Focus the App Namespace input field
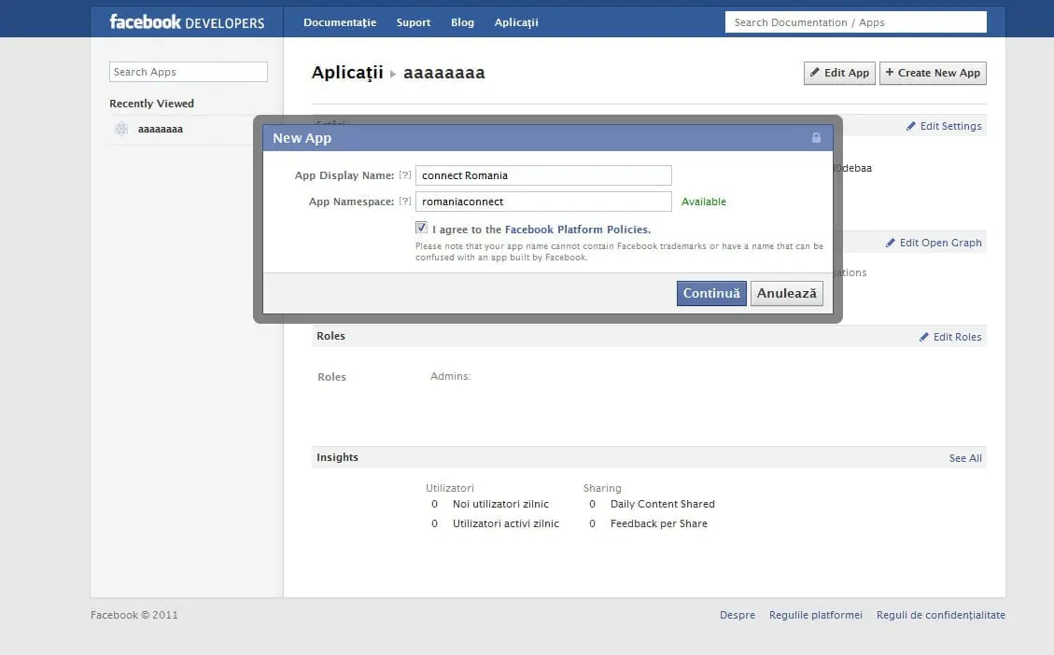1054x655 pixels. coord(543,202)
